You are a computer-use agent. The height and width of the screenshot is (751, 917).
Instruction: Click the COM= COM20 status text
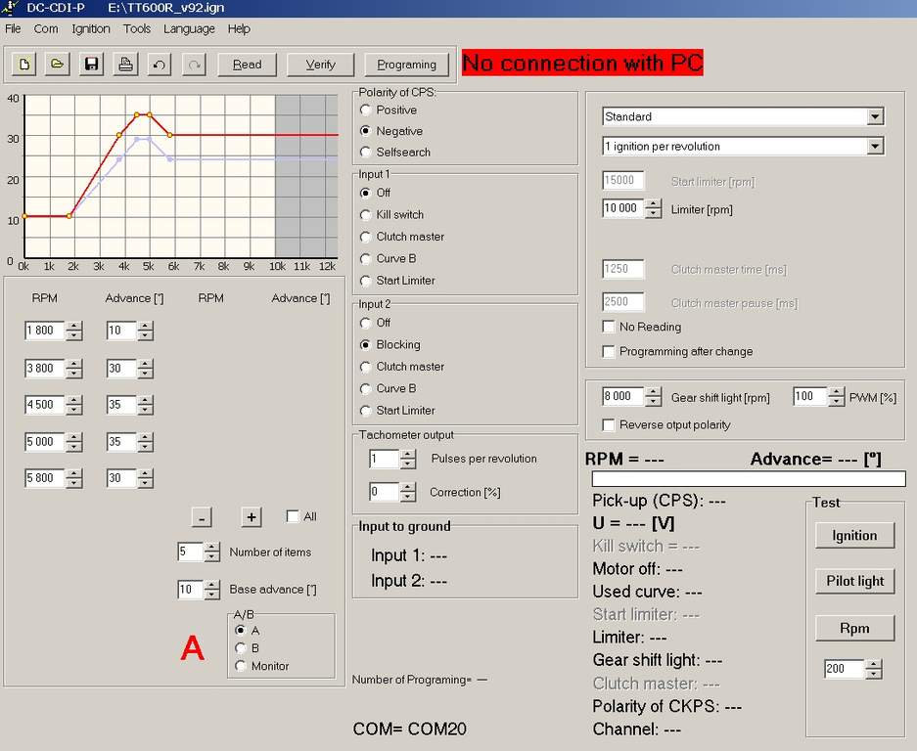(409, 729)
